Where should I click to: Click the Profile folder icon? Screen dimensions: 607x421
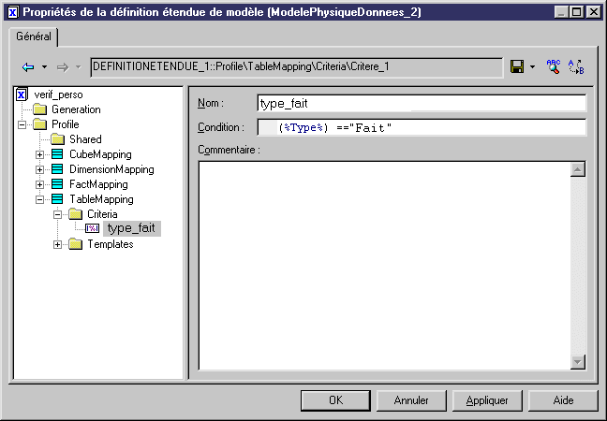tap(39, 124)
